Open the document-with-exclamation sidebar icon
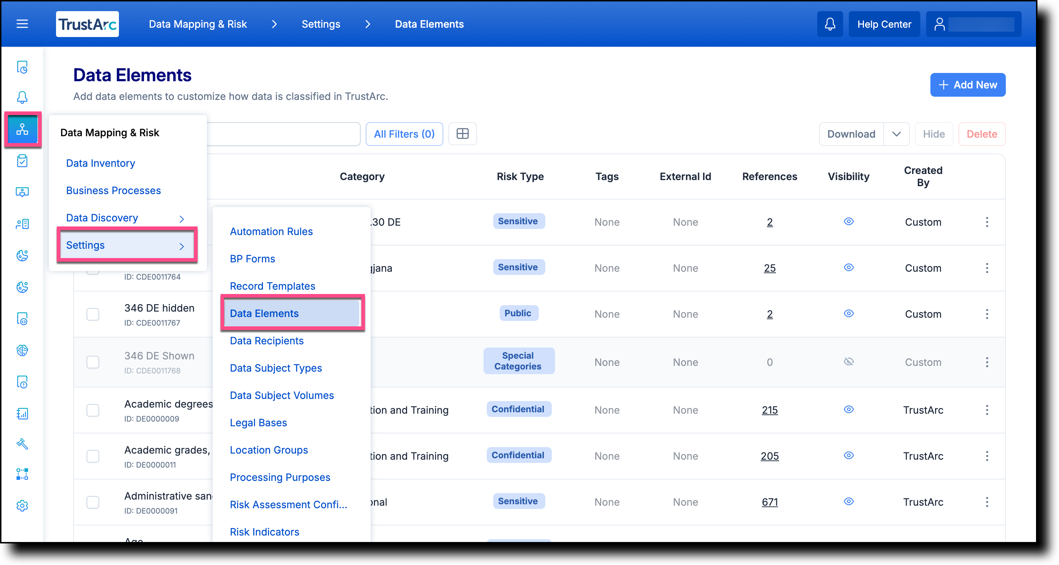 point(22,382)
